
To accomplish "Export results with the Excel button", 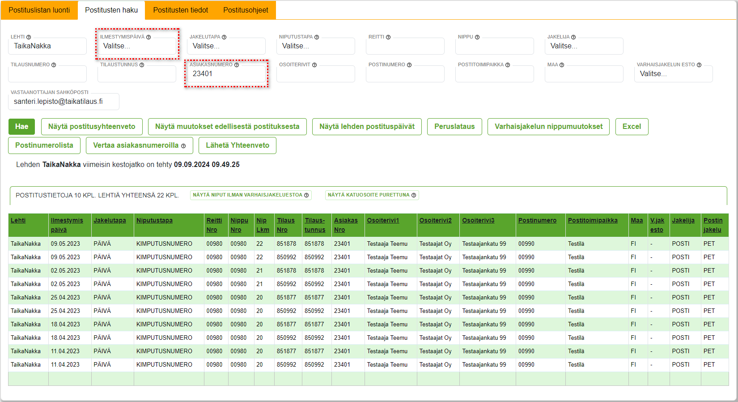I will (x=632, y=127).
